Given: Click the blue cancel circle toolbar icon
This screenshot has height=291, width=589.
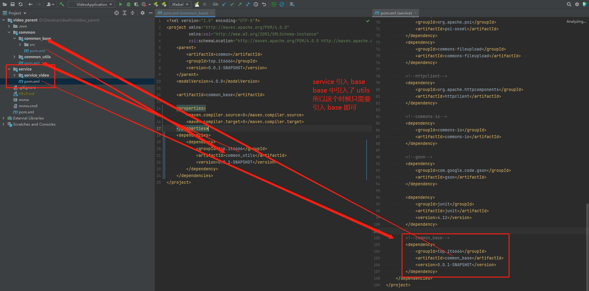Looking at the screenshot, I should pyautogui.click(x=282, y=4).
